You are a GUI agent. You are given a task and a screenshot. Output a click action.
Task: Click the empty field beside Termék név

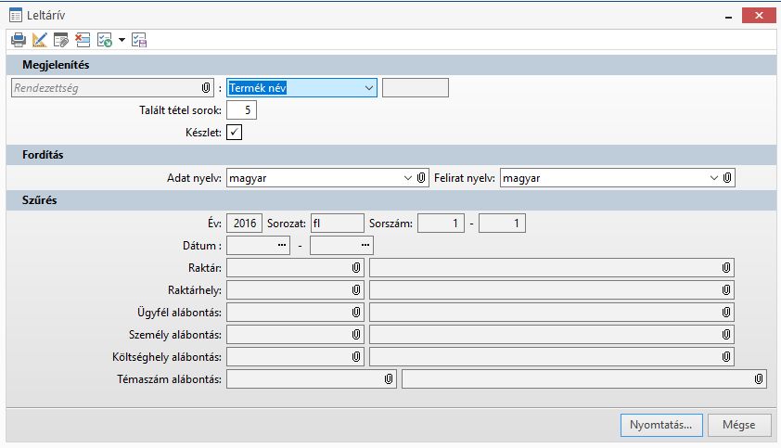pyautogui.click(x=416, y=88)
